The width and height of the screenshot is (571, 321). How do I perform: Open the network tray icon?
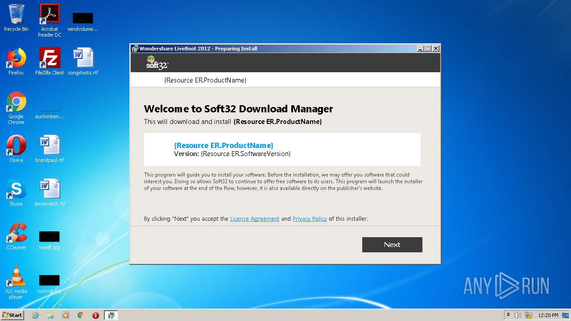point(529,315)
